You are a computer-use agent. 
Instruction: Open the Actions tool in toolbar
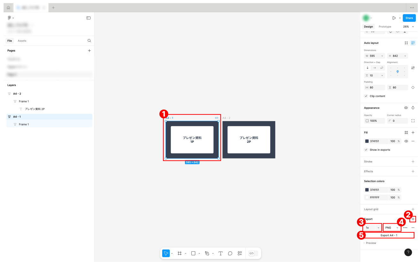[240, 253]
